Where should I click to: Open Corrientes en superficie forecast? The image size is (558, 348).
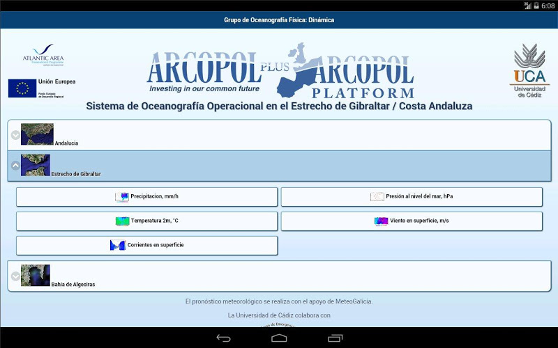point(146,246)
